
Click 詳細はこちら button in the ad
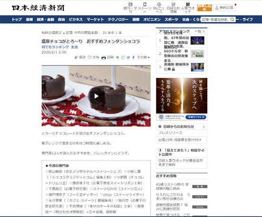196,117
